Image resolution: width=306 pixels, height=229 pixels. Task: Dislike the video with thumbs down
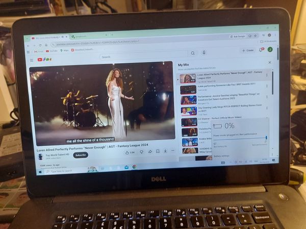tap(141, 152)
